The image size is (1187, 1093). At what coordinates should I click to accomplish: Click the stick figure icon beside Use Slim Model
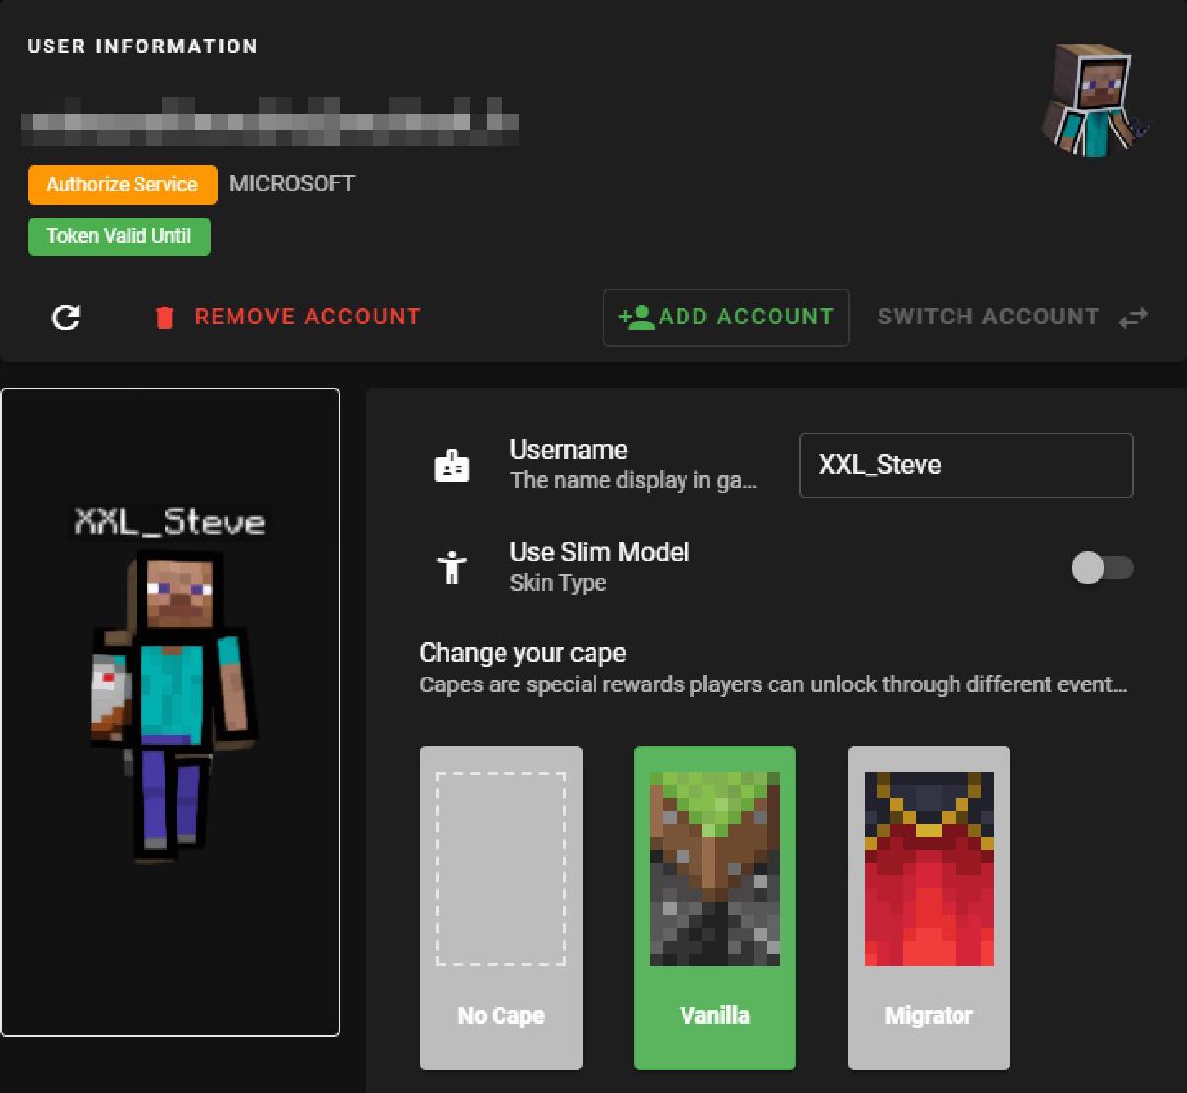452,568
